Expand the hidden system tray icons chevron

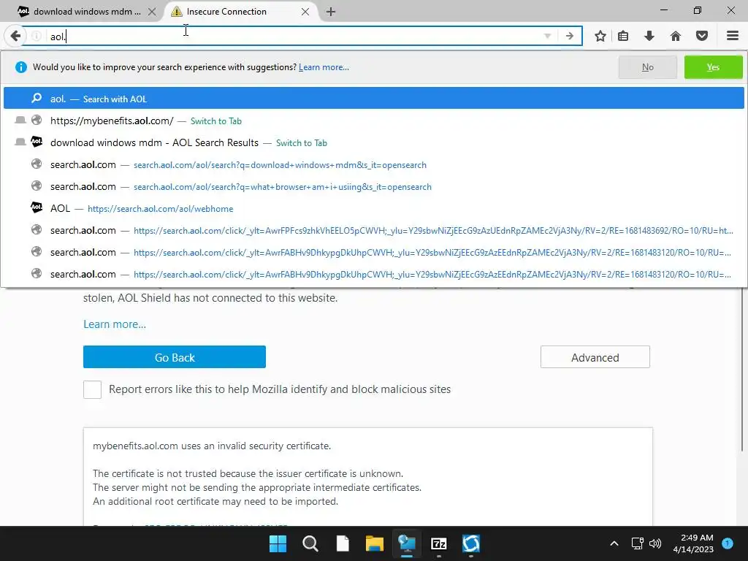614,543
